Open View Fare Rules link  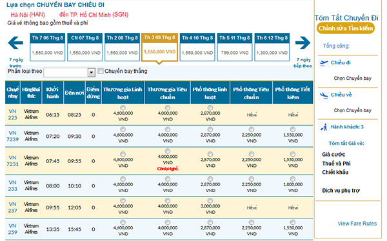[x=357, y=224]
